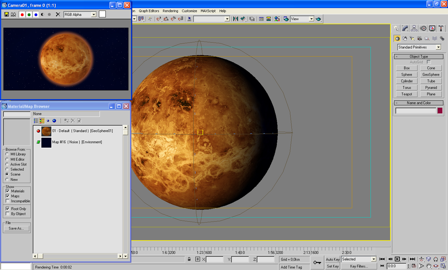
Task: Open the RGB Alpha channel dropdown
Action: tap(94, 14)
